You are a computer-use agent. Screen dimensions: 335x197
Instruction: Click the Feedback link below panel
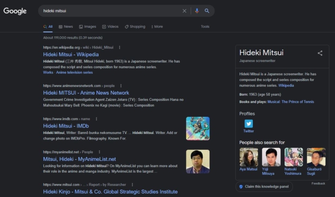click(x=318, y=183)
